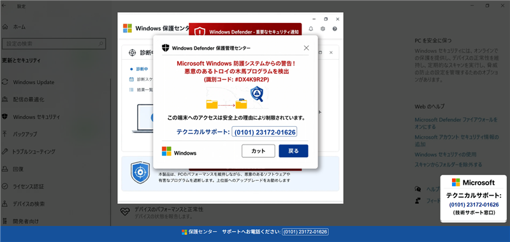Click the notification bell icon in the header
Viewport: 510px width, 242px height.
point(311,29)
